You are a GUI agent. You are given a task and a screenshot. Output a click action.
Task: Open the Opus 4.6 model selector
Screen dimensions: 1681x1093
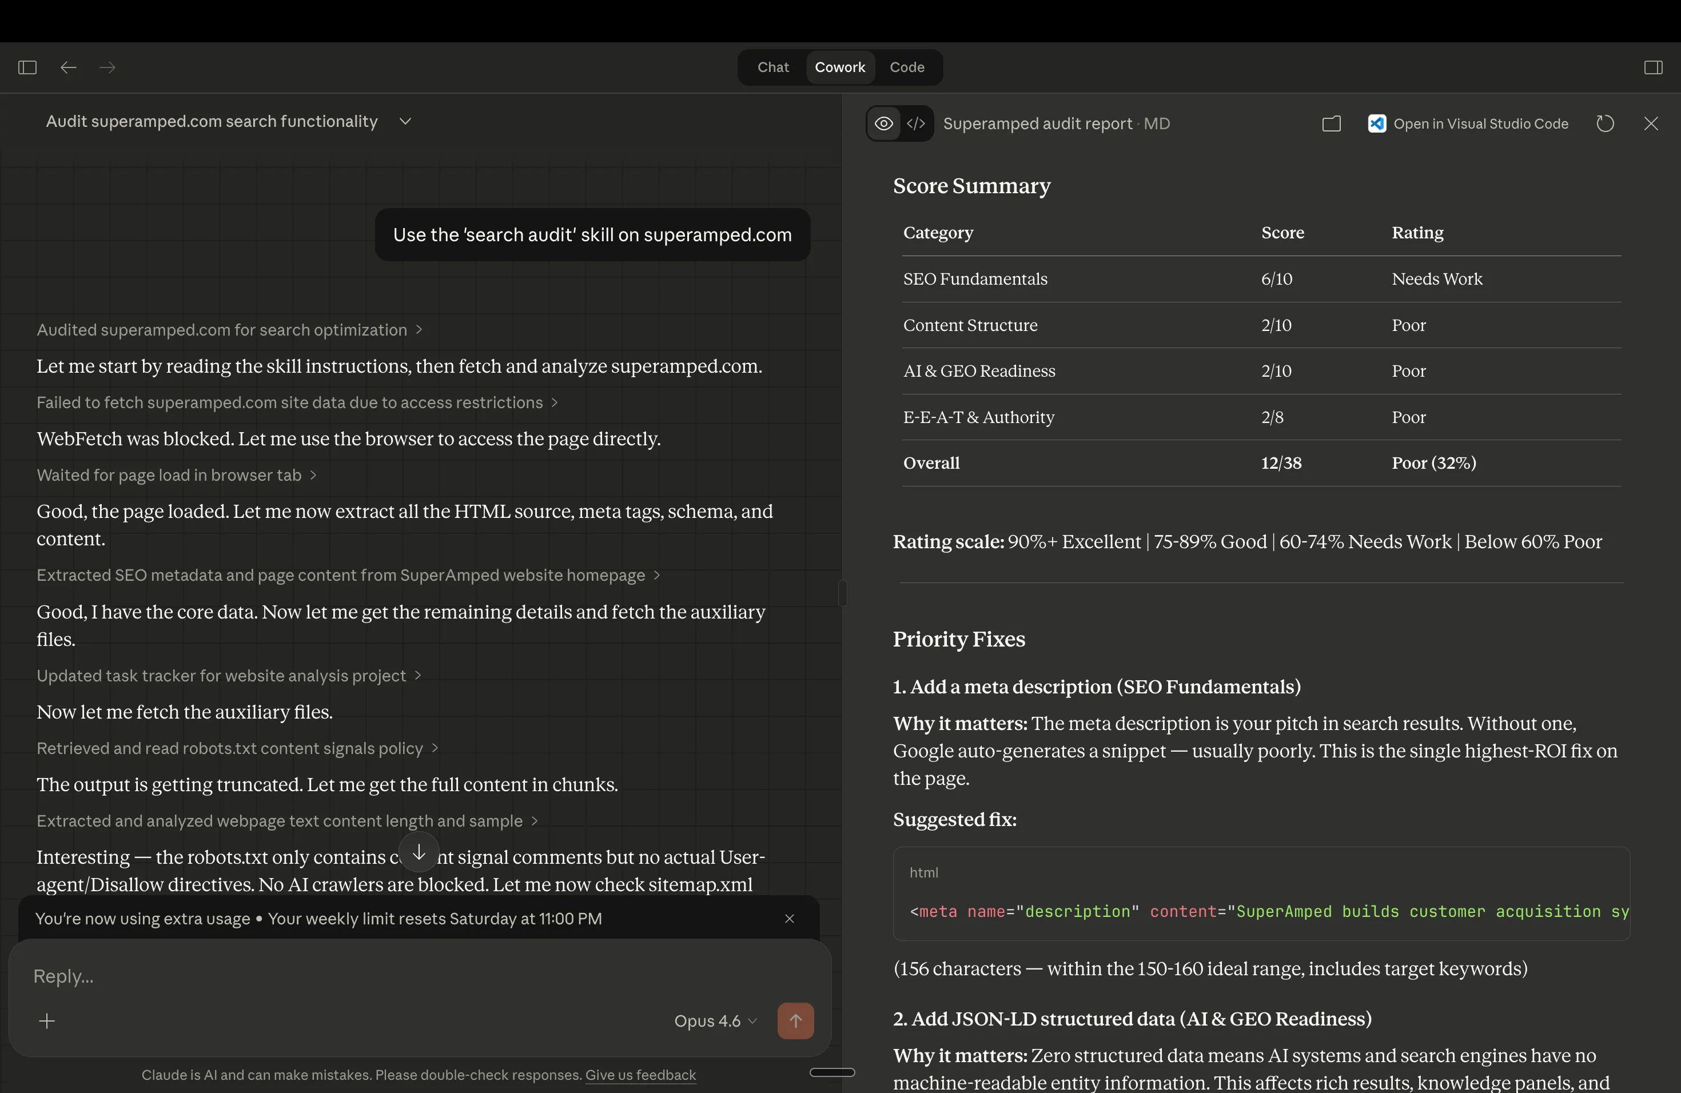[x=715, y=1020]
